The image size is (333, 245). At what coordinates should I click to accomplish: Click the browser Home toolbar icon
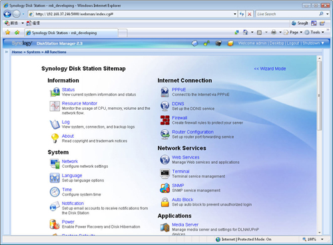click(x=245, y=32)
